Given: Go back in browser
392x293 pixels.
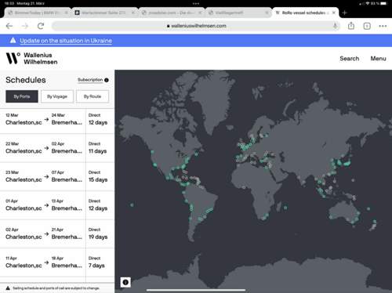Looking at the screenshot, I should coord(9,26).
